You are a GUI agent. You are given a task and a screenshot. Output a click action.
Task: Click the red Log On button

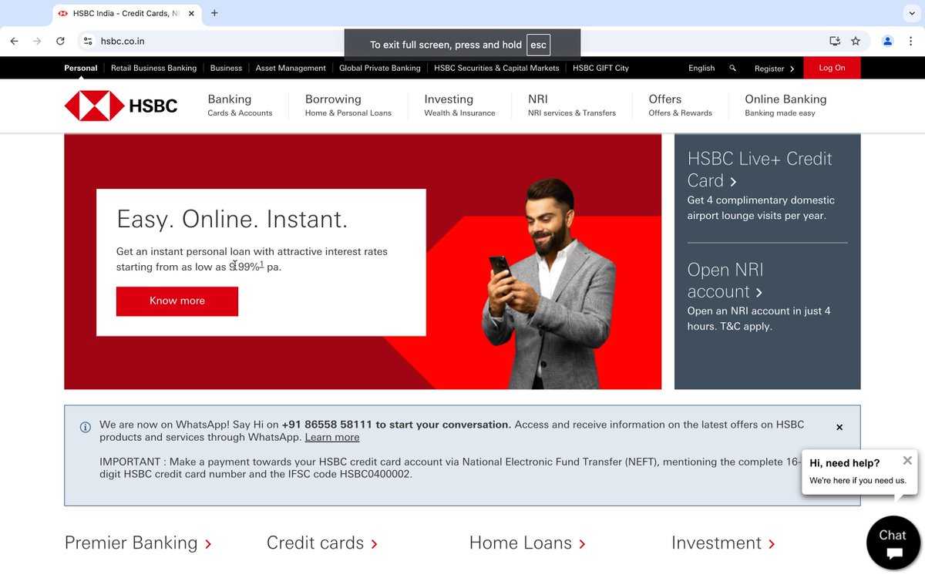click(832, 68)
